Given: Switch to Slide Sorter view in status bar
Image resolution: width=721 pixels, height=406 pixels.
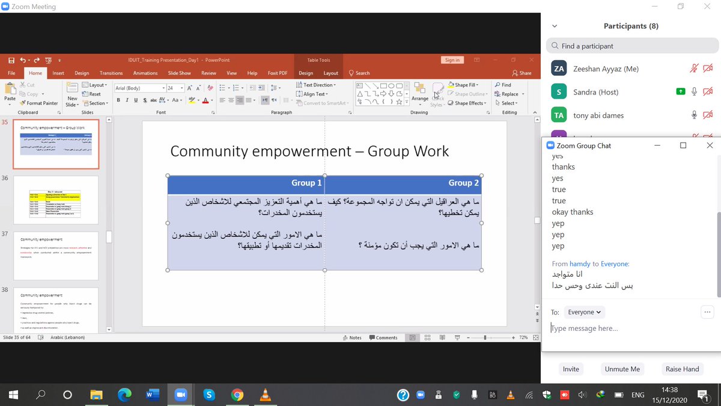Looking at the screenshot, I should coord(427,337).
